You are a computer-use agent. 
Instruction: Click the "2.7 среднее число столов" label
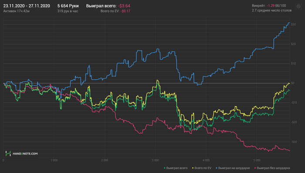(272, 10)
